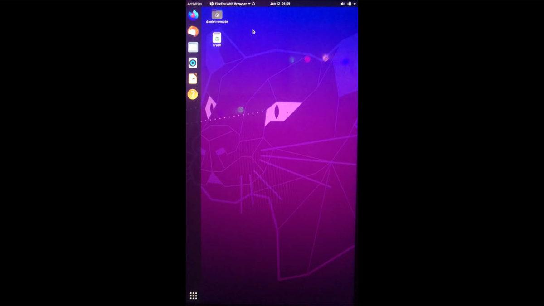The height and width of the screenshot is (306, 544).
Task: Click the battery indicator in the top bar
Action: tap(350, 3)
